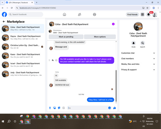Image resolution: width=161 pixels, height=129 pixels.
Task: Open the tab search dropdown arrow
Action: [2, 3]
